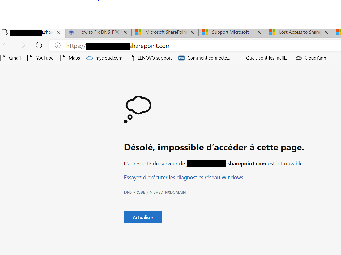The width and height of the screenshot is (341, 255).
Task: Open the Quels sont les meill bookmark
Action: click(267, 58)
